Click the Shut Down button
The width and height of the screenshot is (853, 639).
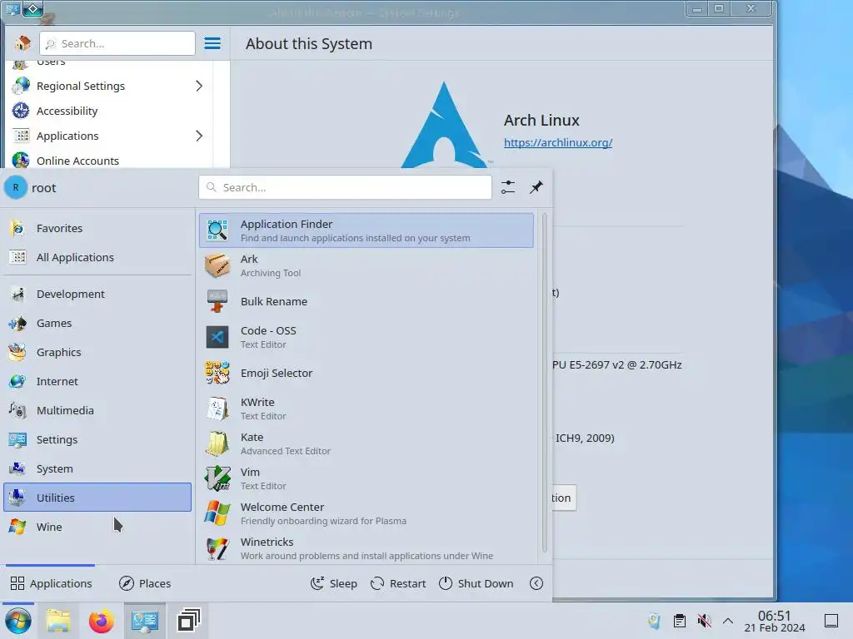pos(476,583)
